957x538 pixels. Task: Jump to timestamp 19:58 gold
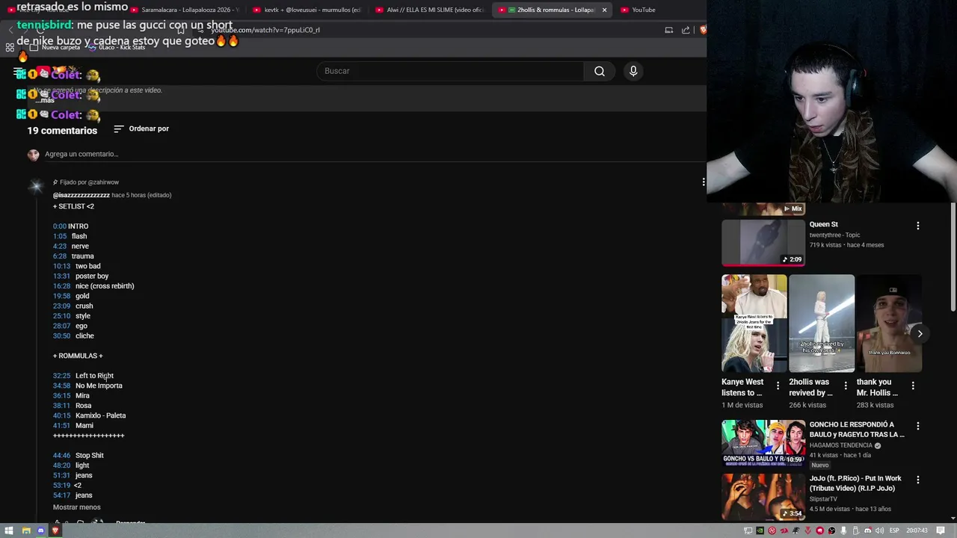point(61,296)
